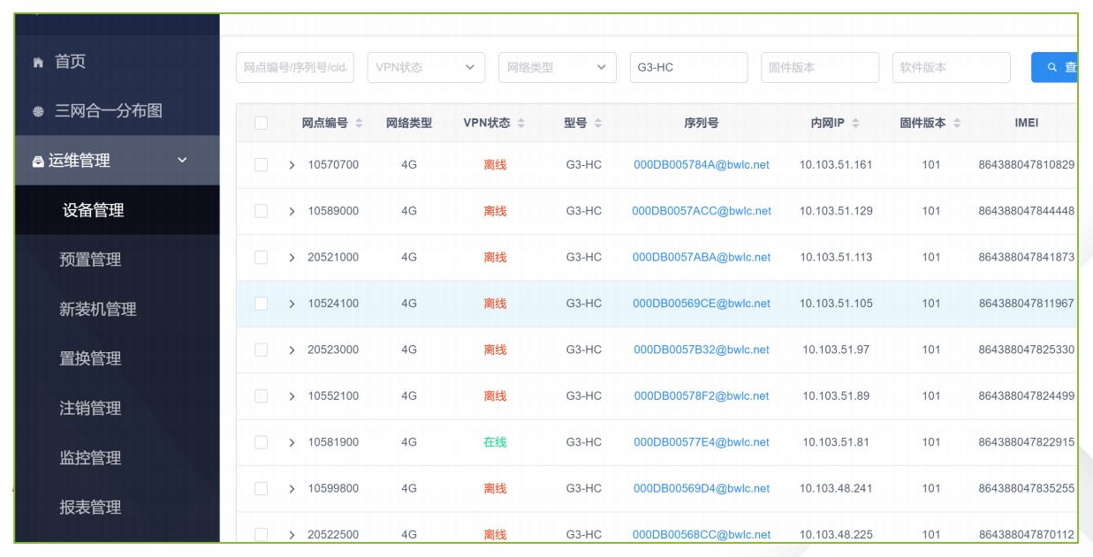This screenshot has height=557, width=1093.
Task: Check the row for 10599800
Action: pos(261,488)
